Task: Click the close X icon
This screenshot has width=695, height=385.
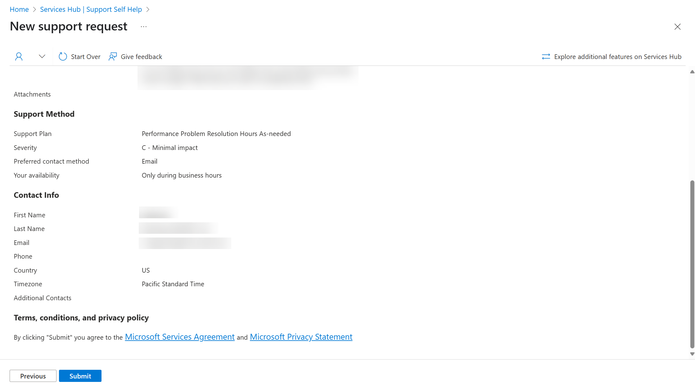Action: 677,26
